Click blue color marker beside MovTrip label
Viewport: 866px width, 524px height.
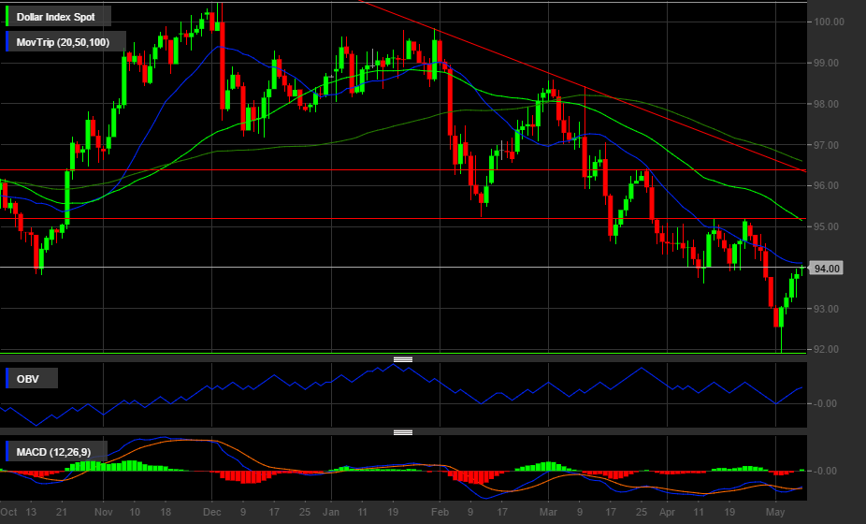pos(8,42)
